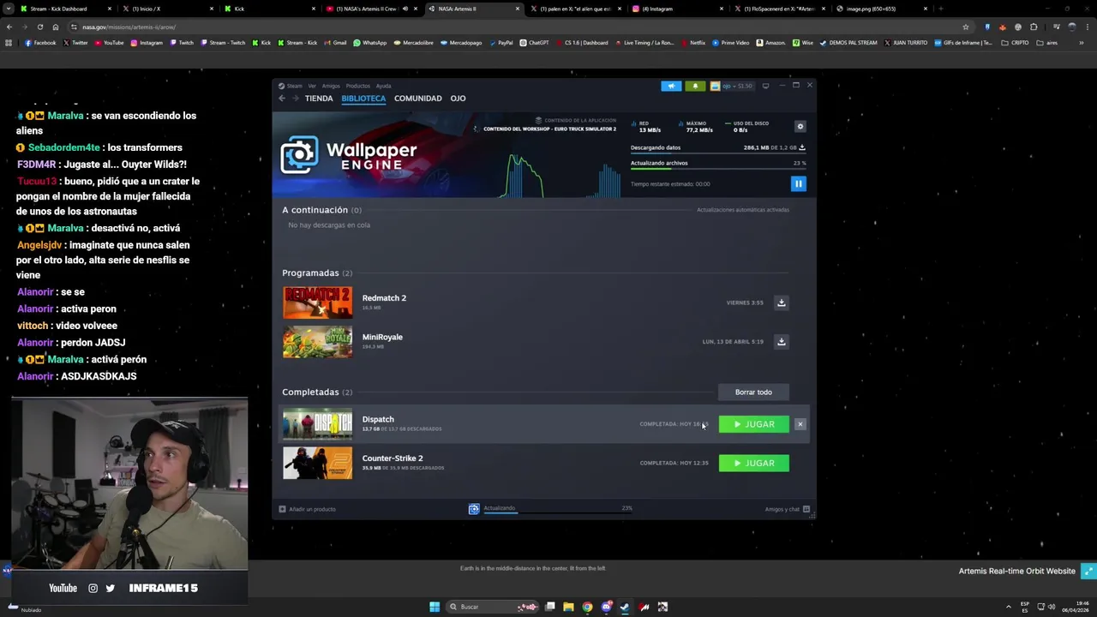Switch to the OJO profile tab

click(x=459, y=99)
